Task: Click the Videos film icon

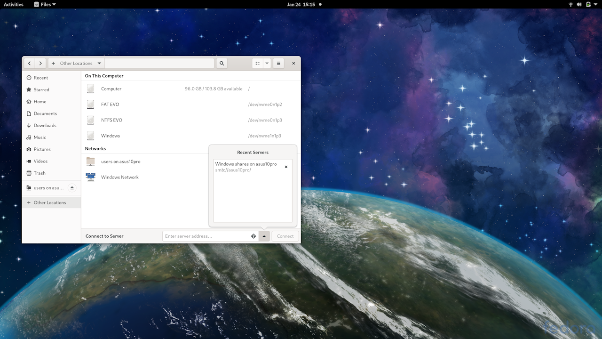Action: (x=29, y=161)
